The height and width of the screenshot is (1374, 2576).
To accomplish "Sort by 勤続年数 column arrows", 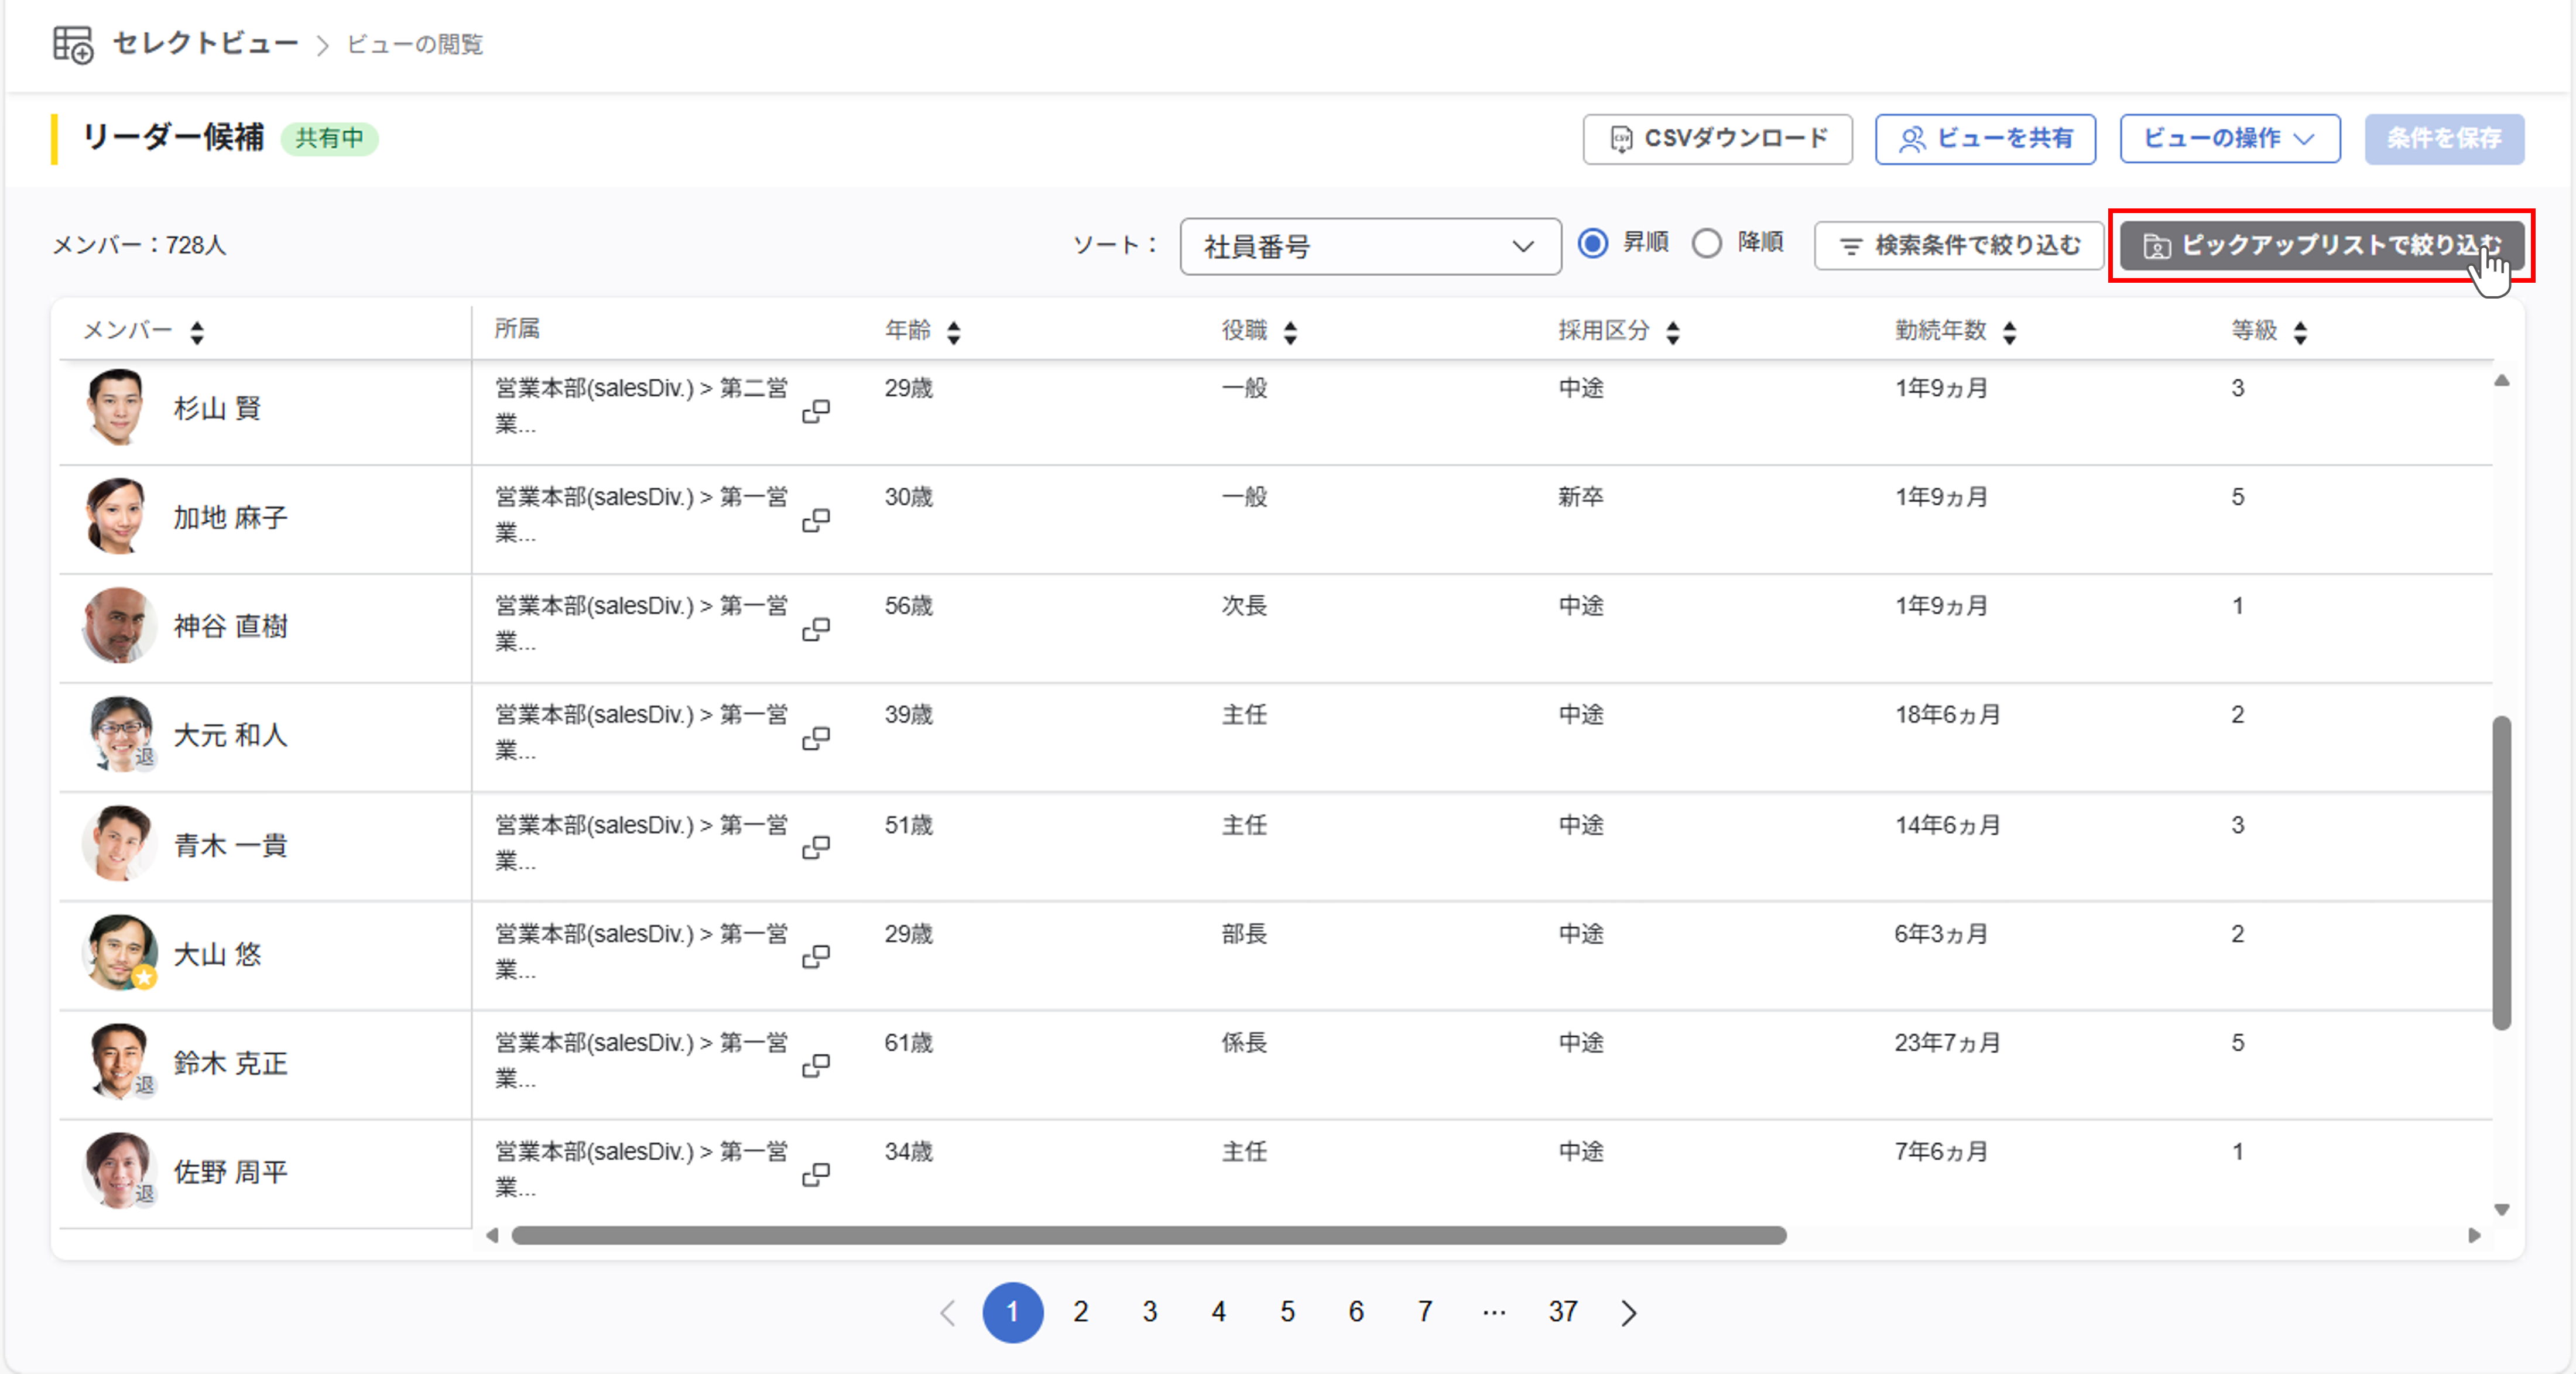I will [2010, 332].
